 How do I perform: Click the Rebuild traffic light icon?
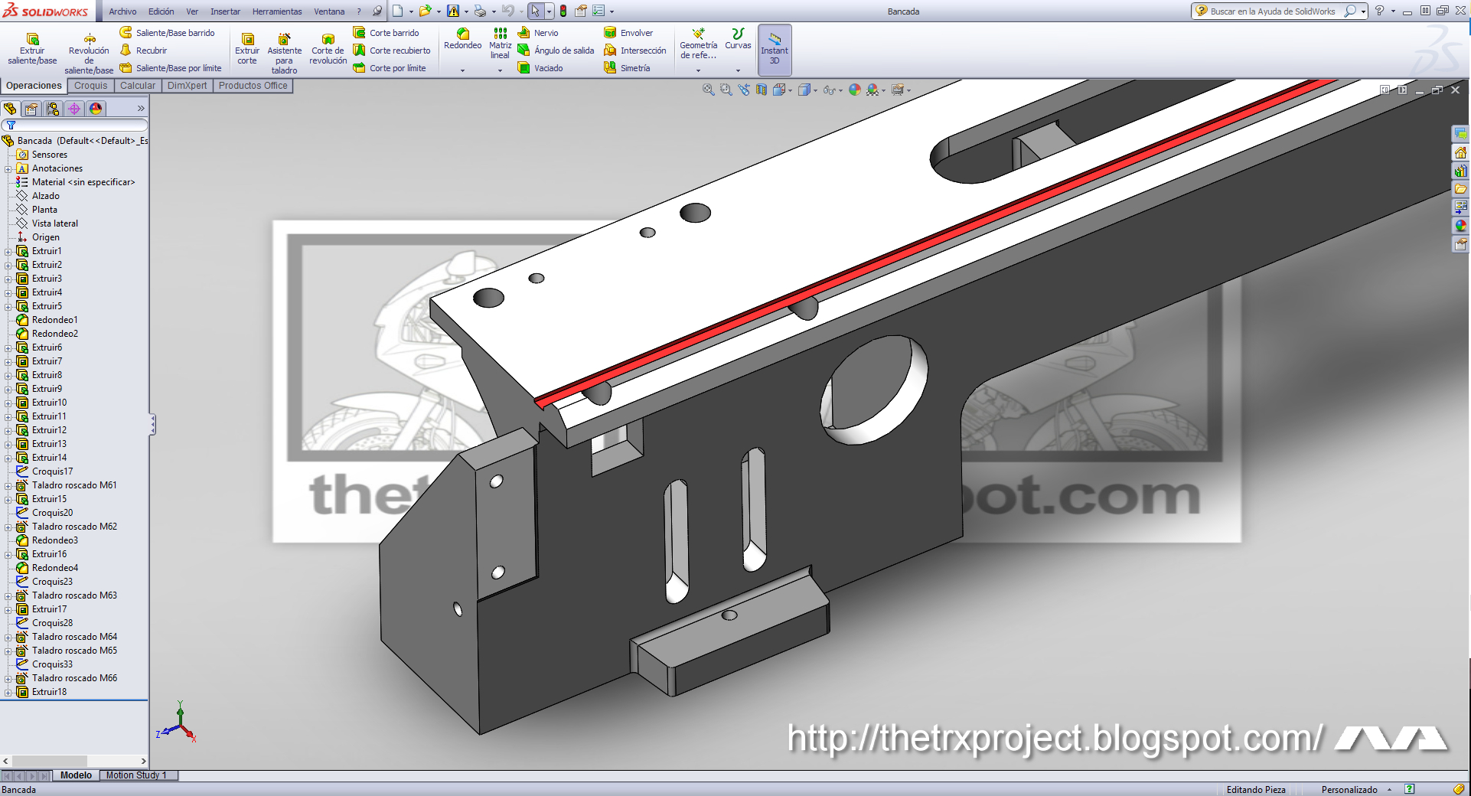tap(563, 11)
